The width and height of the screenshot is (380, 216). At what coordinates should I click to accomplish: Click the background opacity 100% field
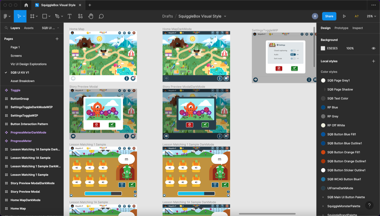click(x=350, y=48)
